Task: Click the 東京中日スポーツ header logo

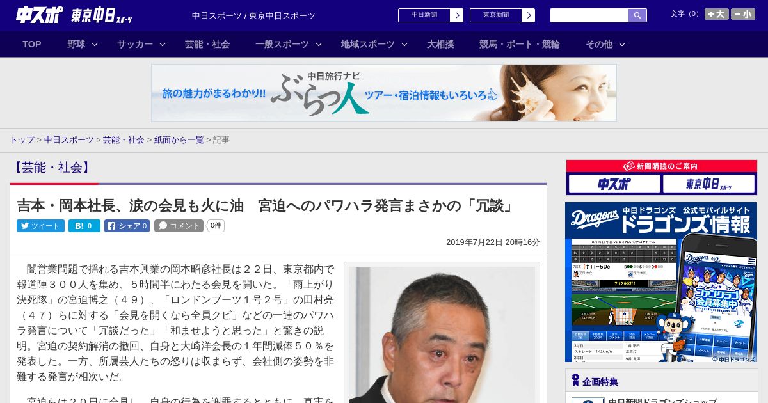Action: [x=102, y=15]
